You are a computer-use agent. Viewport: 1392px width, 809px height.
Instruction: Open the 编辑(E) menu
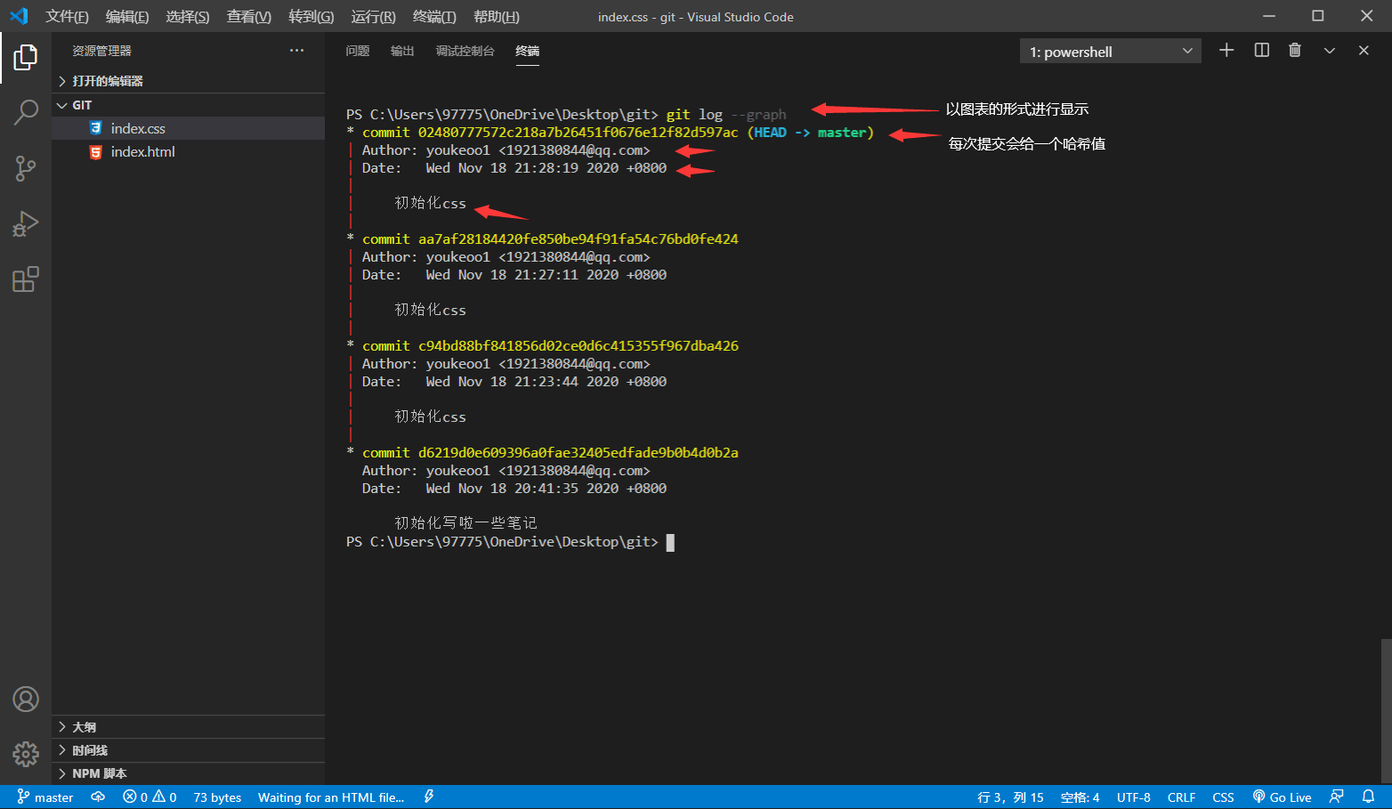point(127,17)
